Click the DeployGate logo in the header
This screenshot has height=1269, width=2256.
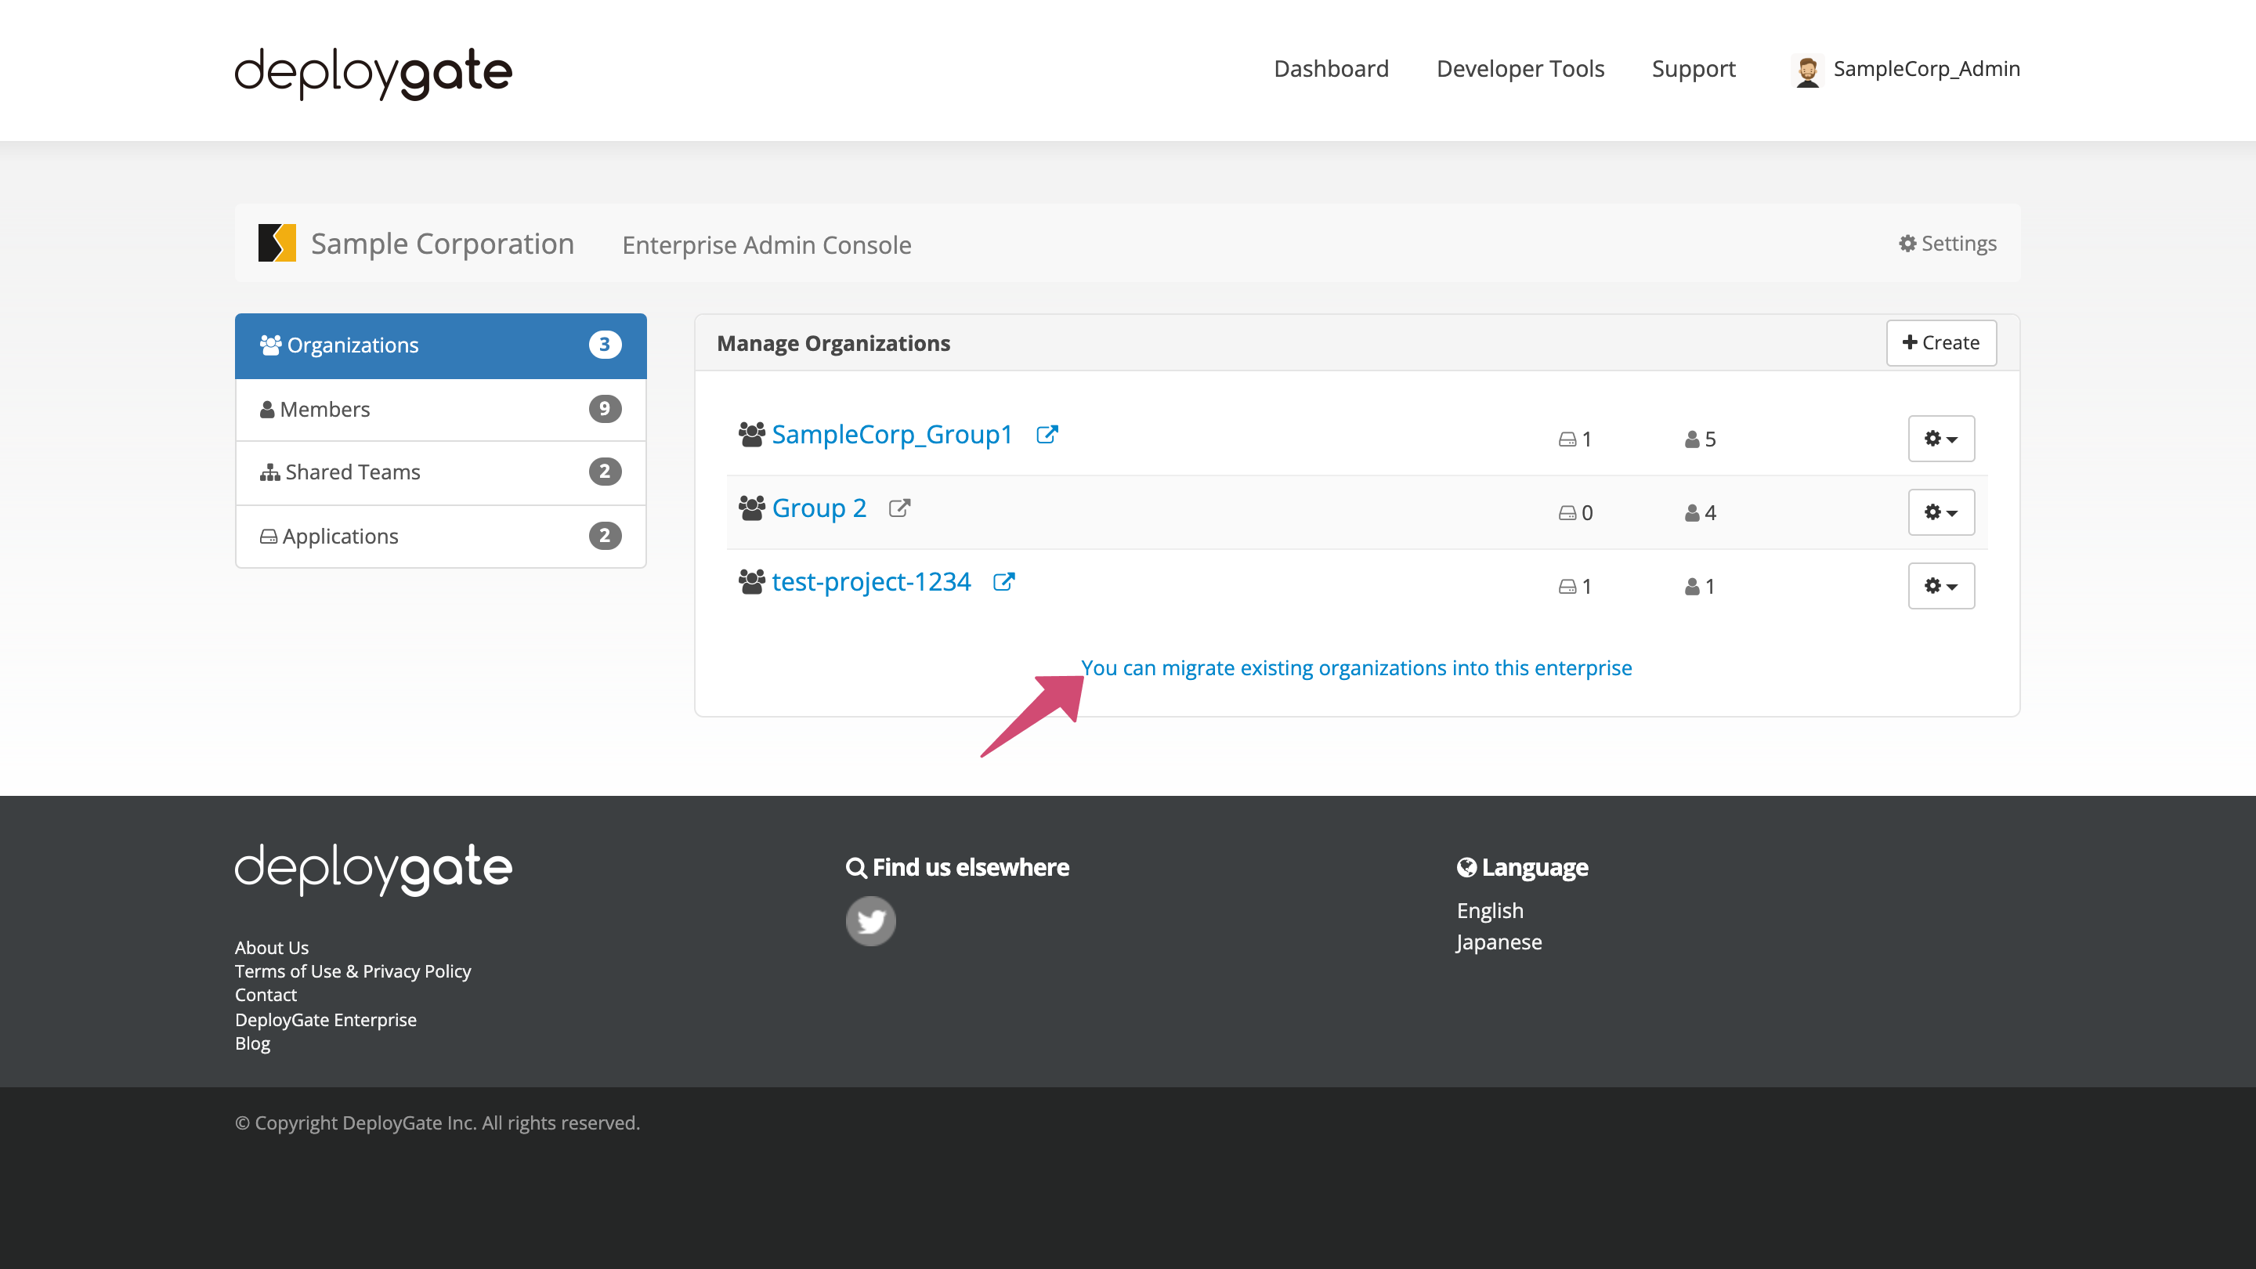pos(372,74)
